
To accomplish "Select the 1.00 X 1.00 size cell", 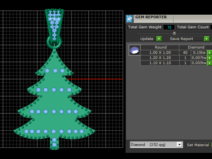I will point(160,53).
